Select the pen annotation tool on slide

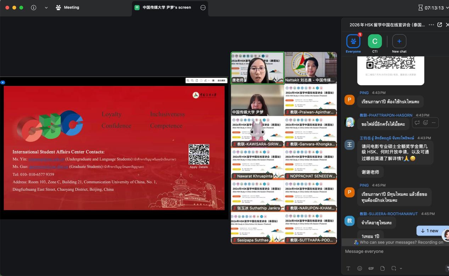206,81
